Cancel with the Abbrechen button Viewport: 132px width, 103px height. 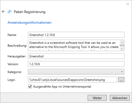[120, 98]
